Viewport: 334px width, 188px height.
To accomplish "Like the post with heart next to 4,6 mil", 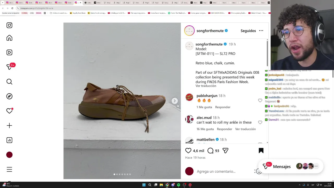I will point(188,151).
